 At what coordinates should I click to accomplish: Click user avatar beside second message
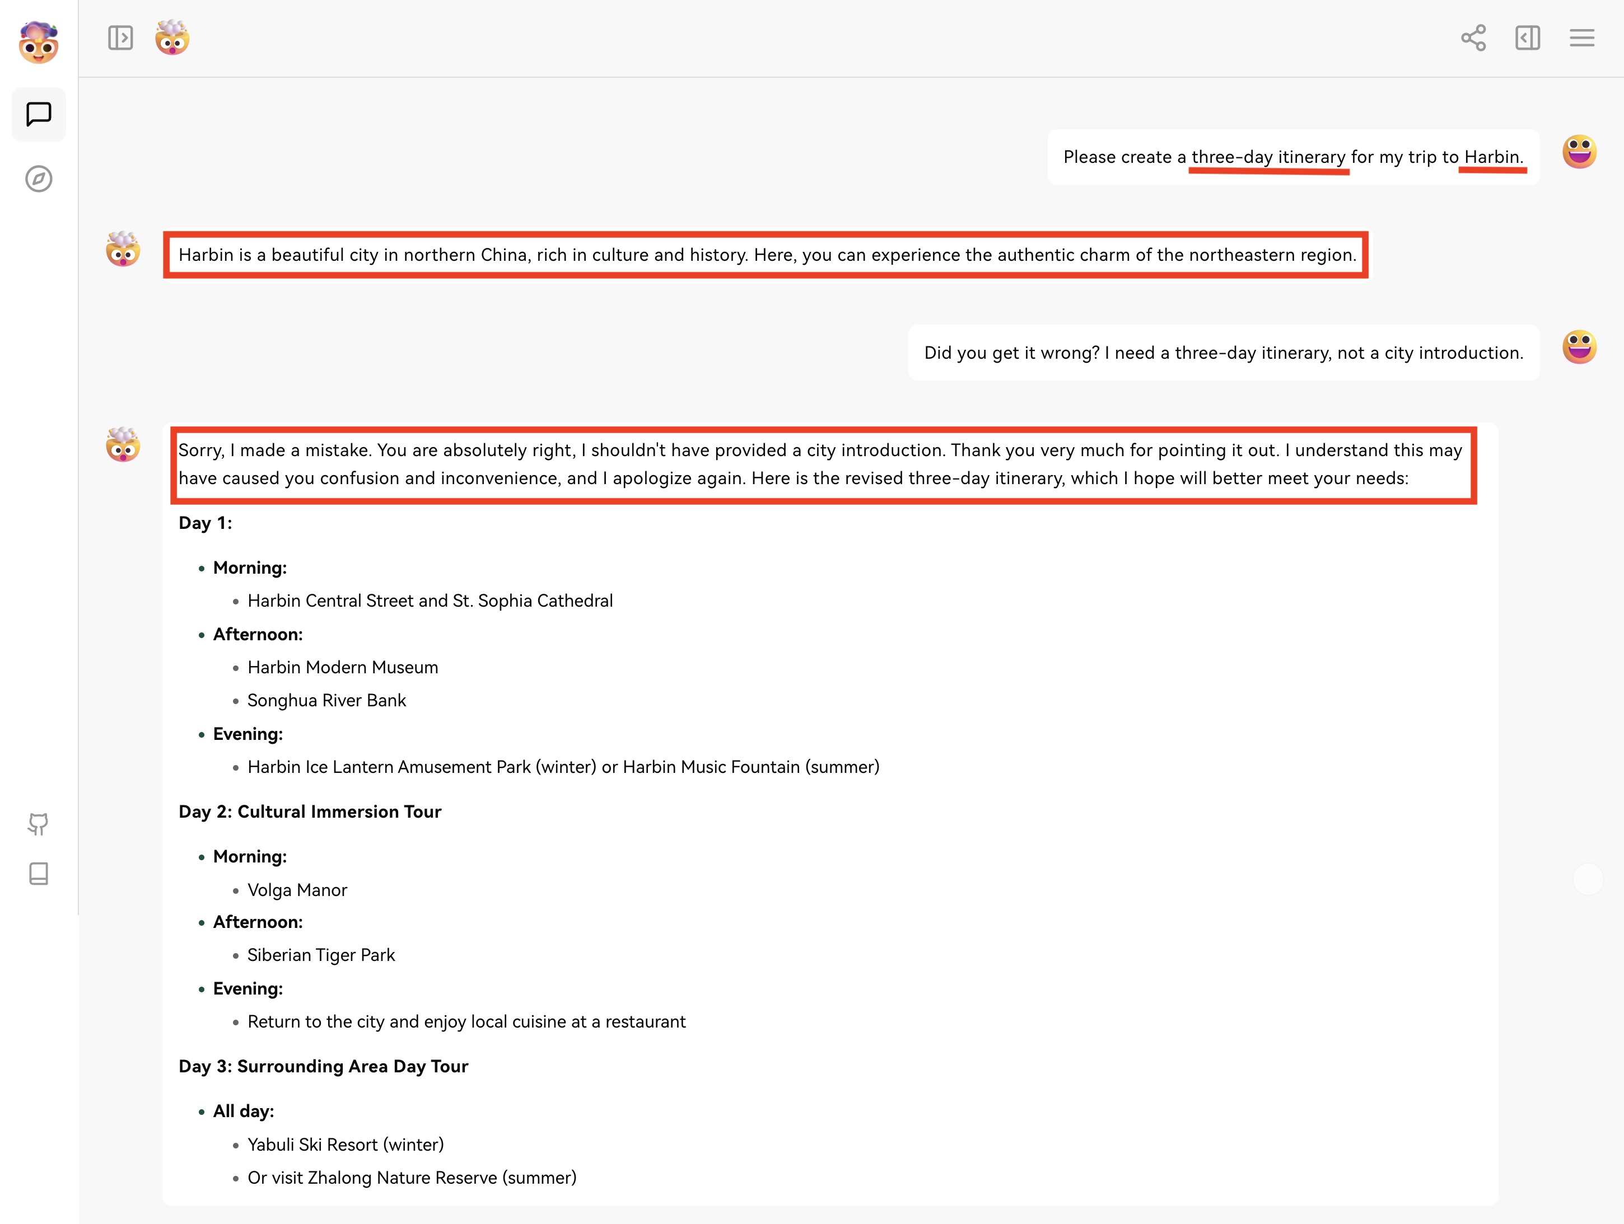point(1579,347)
